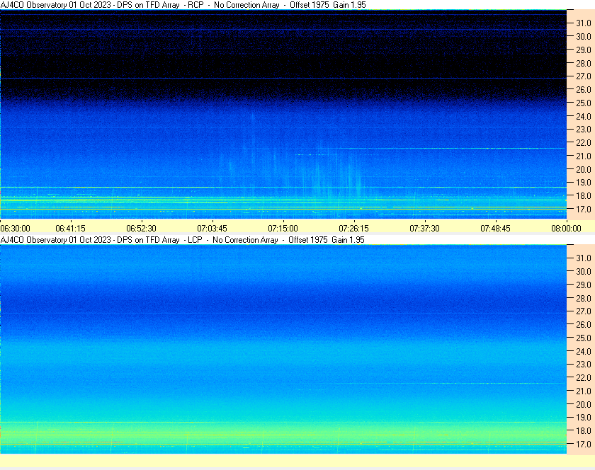
Task: Click the 20.0 frequency label on RCP axis
Action: (584, 169)
